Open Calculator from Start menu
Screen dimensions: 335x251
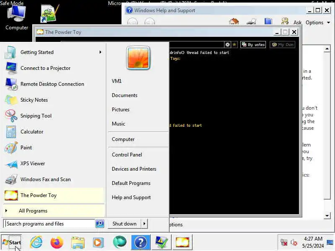tap(54, 132)
